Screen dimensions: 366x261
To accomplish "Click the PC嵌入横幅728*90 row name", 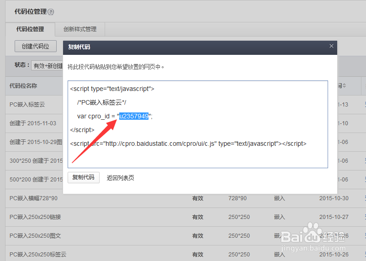I will point(33,198).
